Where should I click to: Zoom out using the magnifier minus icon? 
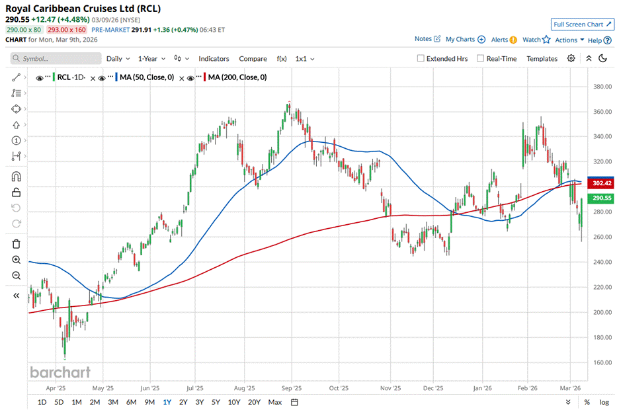[x=16, y=276]
